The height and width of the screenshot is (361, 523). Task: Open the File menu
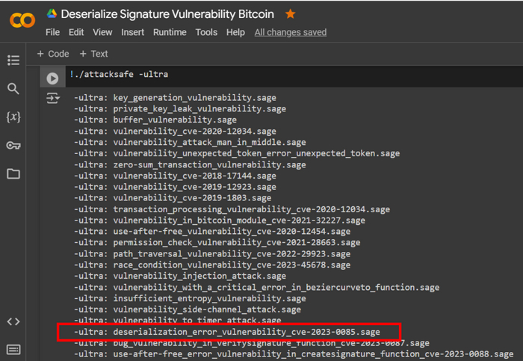coord(52,32)
